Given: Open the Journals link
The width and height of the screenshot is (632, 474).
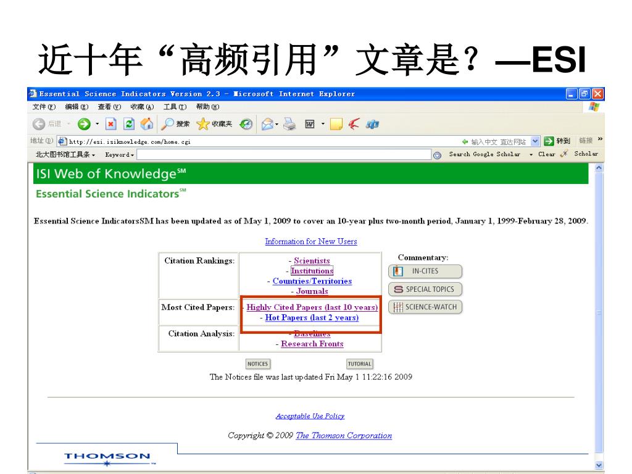Looking at the screenshot, I should [312, 291].
